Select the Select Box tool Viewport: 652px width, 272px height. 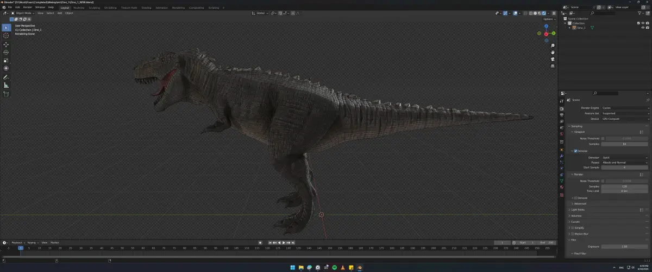point(6,28)
